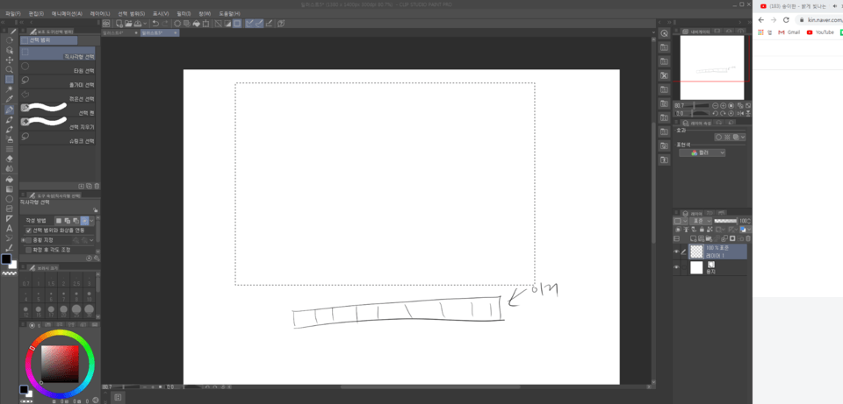
Task: Click the Undo arrow in command bar
Action: pyautogui.click(x=156, y=24)
